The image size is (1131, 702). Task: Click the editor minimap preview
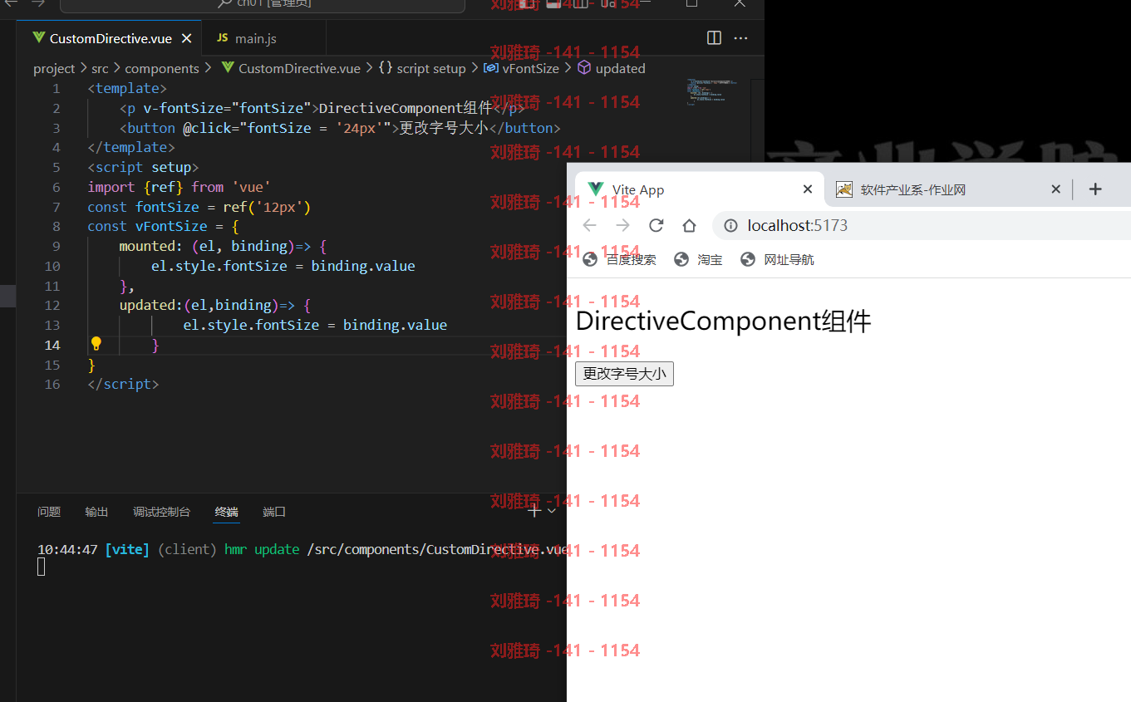click(x=713, y=91)
